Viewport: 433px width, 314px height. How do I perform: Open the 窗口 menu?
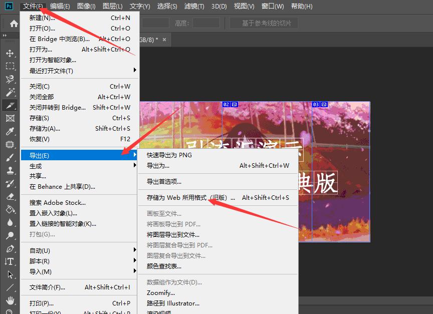pyautogui.click(x=271, y=6)
